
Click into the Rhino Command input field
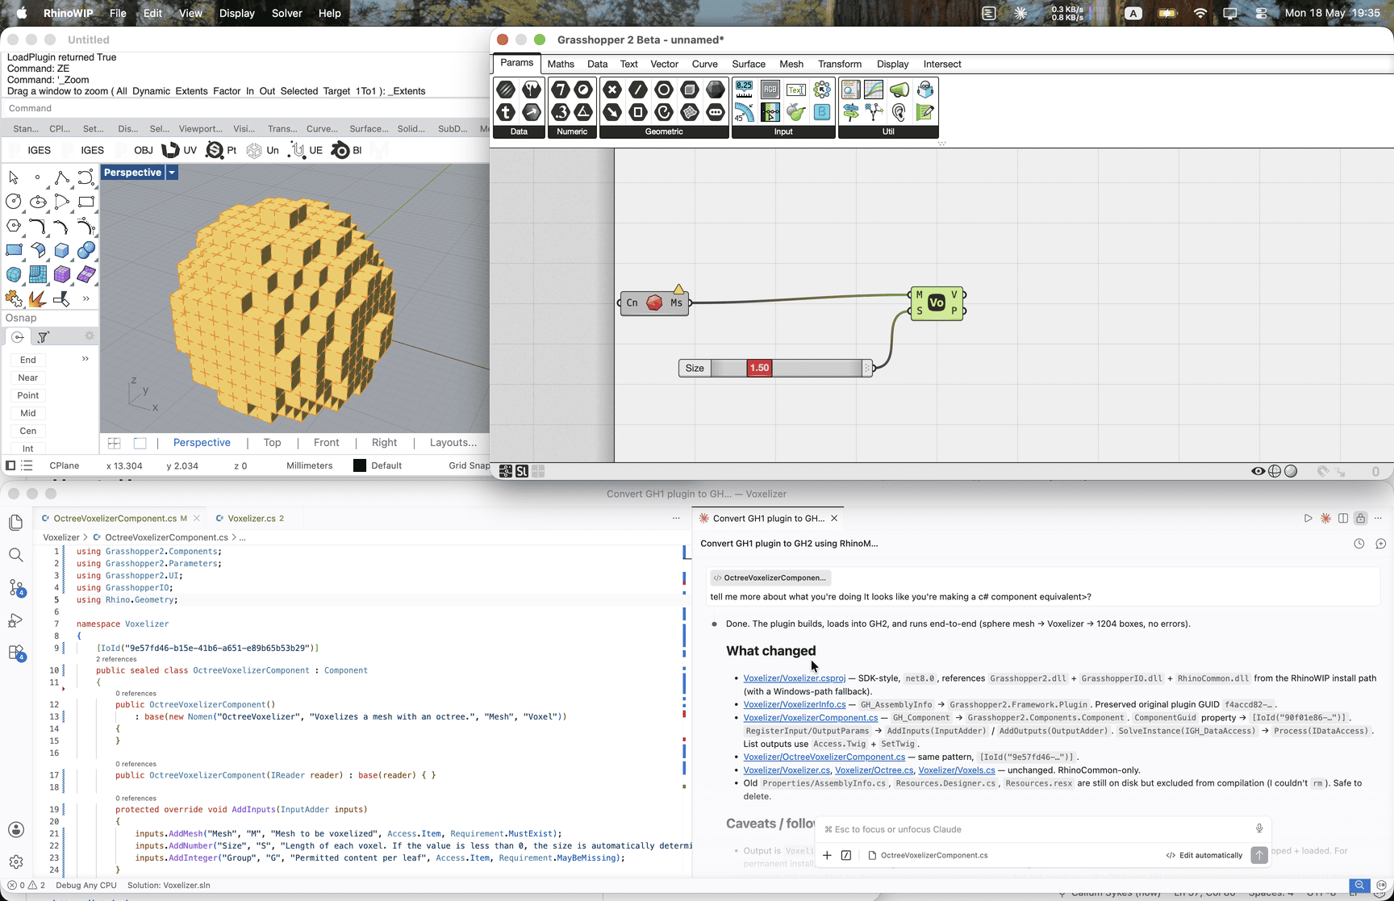tap(244, 108)
